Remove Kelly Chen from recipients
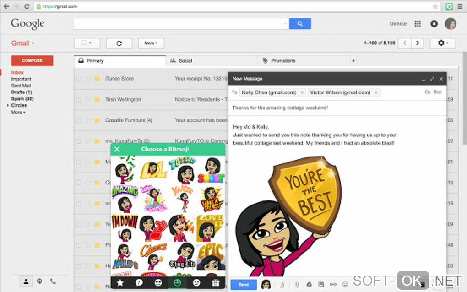 click(x=302, y=92)
